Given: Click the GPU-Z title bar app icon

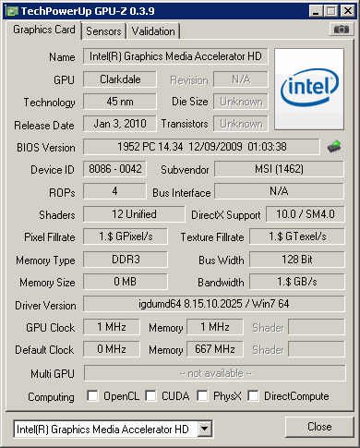Looking at the screenshot, I should click(x=12, y=11).
